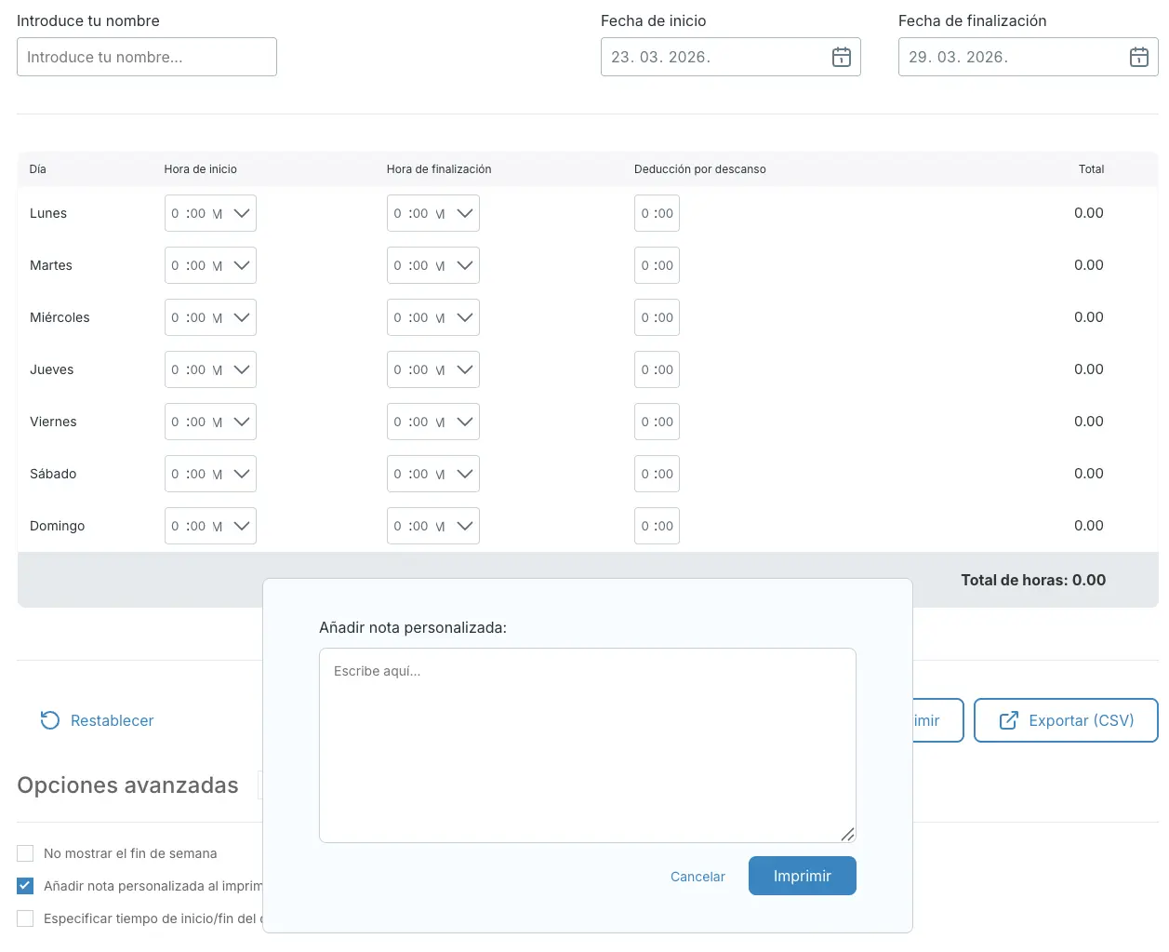This screenshot has height=952, width=1169.
Task: Click Cancelar in the note dialog
Action: click(697, 877)
